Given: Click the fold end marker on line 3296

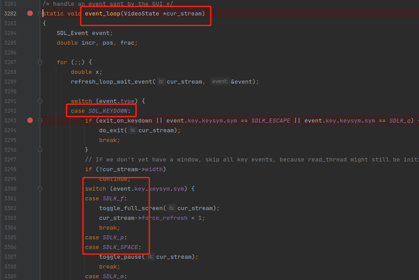Looking at the screenshot, I should [x=40, y=150].
